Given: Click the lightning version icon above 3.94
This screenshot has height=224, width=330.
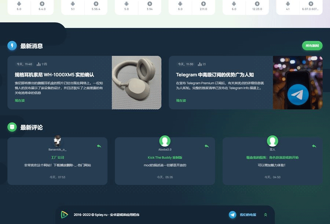Looking at the screenshot, I should tap(150, 4).
